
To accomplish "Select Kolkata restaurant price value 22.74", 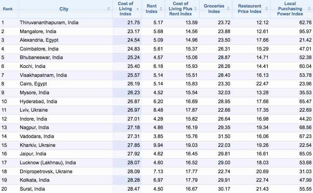I will pyautogui.click(x=262, y=180).
